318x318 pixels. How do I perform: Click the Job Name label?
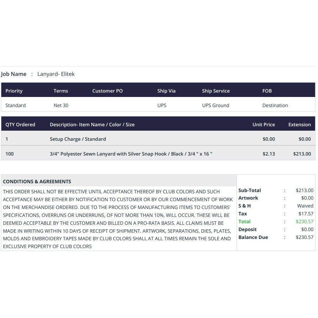[x=14, y=74]
